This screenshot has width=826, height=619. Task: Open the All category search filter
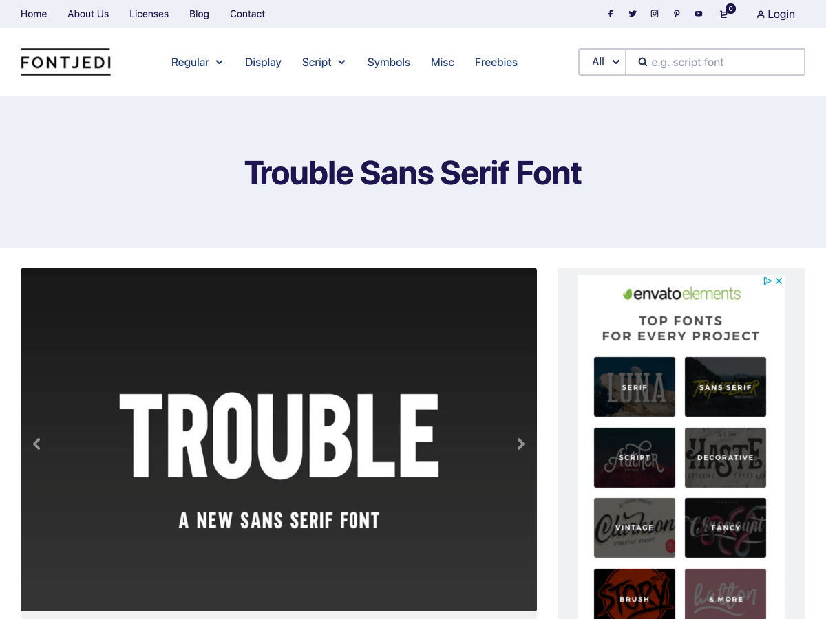point(603,62)
